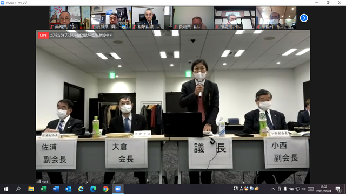Click the paint bucket tray icon
This screenshot has height=194, width=346.
click(247, 189)
